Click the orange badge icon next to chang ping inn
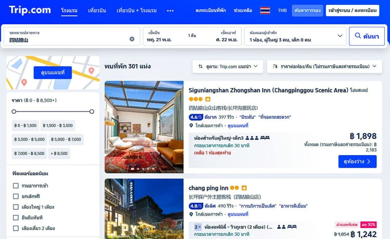This screenshot has height=239, width=390. (244, 188)
